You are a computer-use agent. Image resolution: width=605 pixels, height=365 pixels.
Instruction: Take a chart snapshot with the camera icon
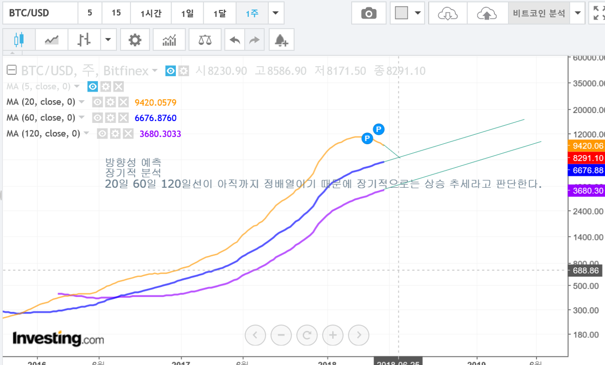coord(369,13)
